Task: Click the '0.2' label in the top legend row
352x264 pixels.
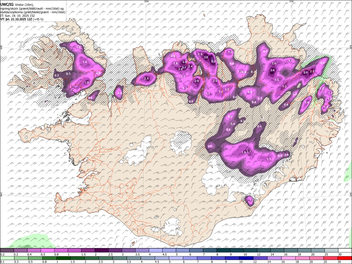Action: (2, 254)
